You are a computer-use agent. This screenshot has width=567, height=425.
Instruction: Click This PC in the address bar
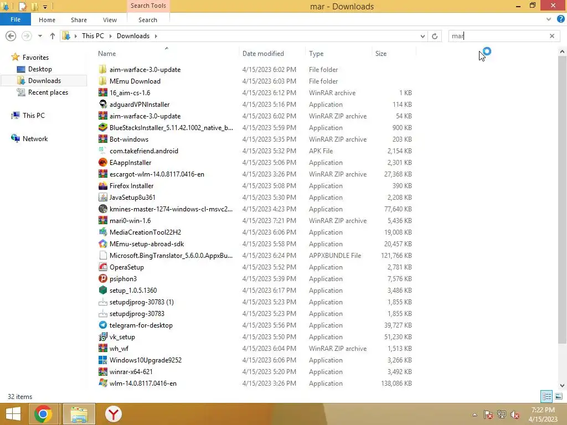click(x=92, y=36)
